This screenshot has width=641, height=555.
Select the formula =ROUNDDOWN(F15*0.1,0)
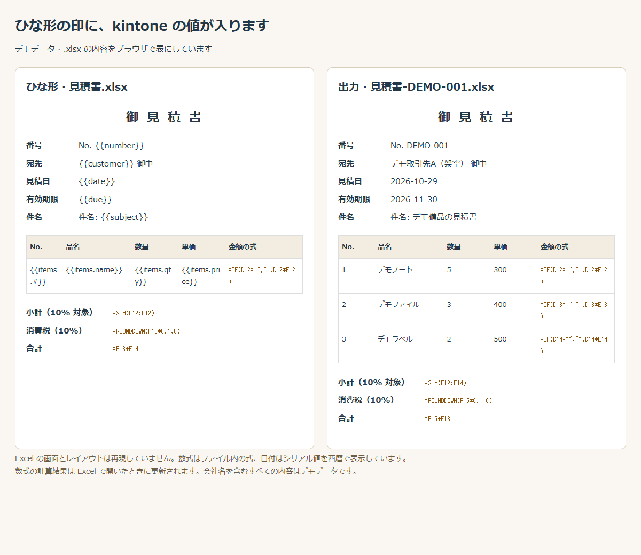[x=458, y=401]
